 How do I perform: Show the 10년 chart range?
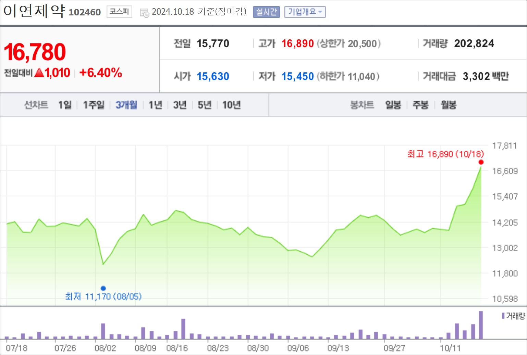coord(231,105)
